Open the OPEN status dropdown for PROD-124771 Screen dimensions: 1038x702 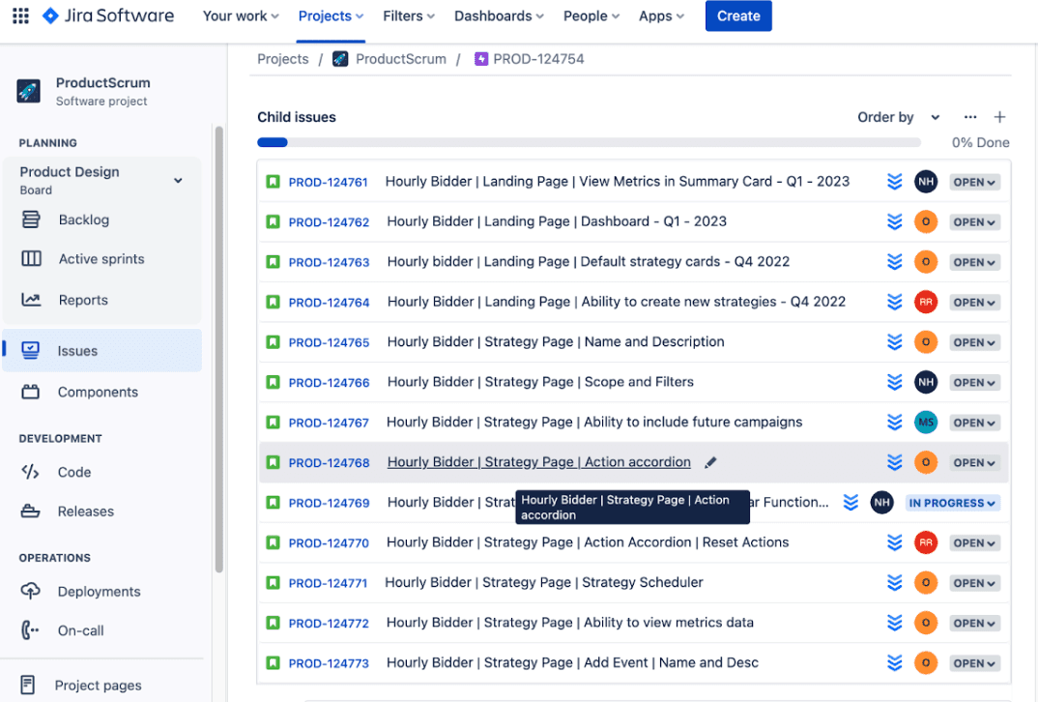point(974,583)
